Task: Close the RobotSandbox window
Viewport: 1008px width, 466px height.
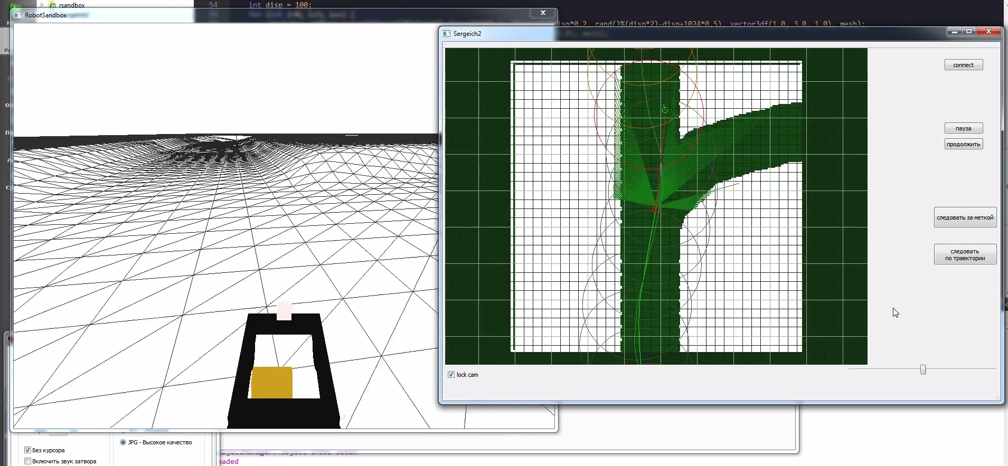Action: coord(543,13)
